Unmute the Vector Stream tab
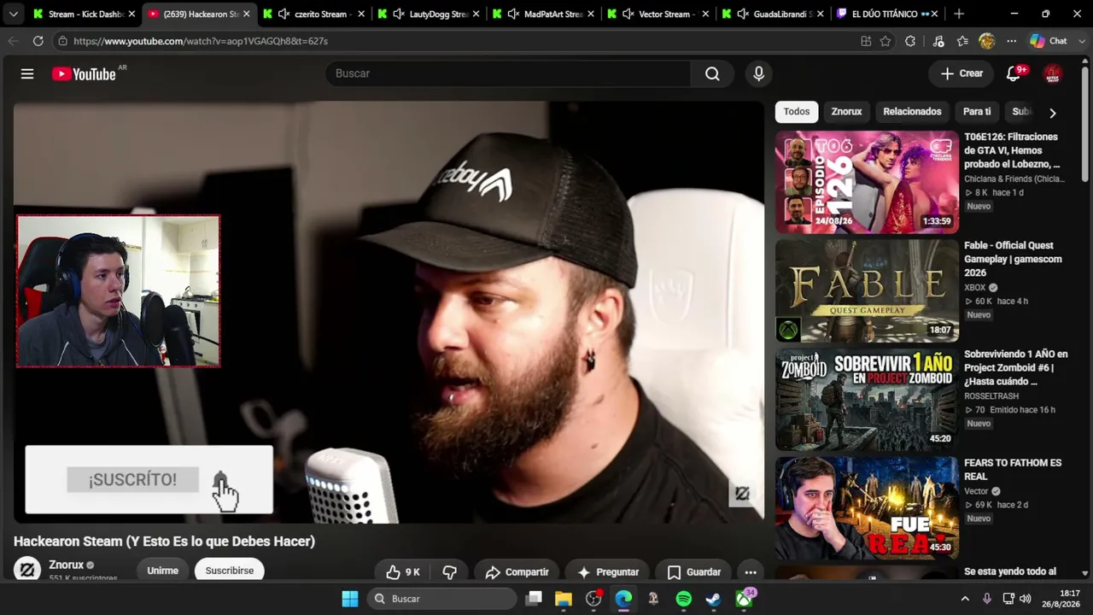The height and width of the screenshot is (615, 1093). 628,14
